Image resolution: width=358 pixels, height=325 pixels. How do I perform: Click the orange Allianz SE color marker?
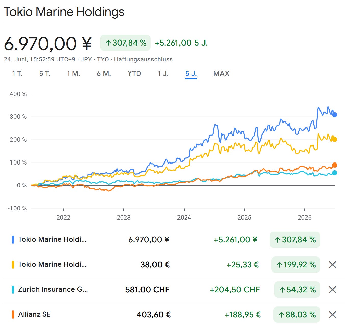13,315
